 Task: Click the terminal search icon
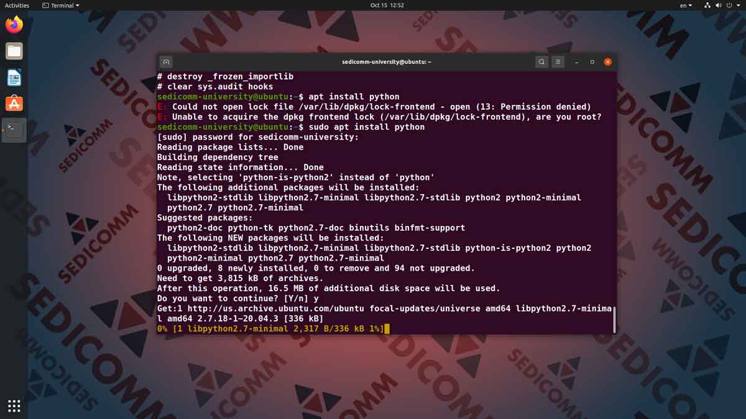coord(542,62)
